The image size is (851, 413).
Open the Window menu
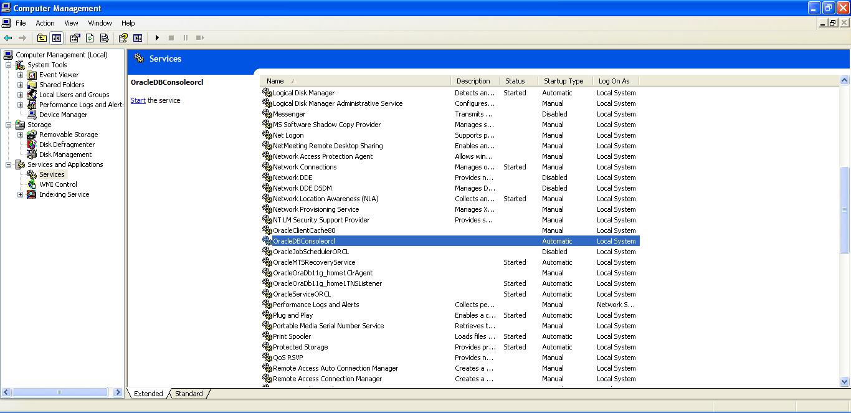[100, 23]
